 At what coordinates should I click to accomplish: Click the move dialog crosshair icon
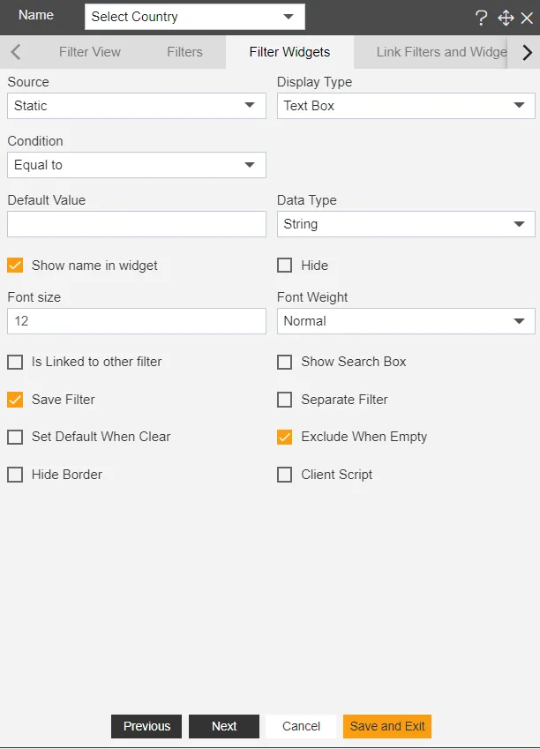(x=506, y=18)
